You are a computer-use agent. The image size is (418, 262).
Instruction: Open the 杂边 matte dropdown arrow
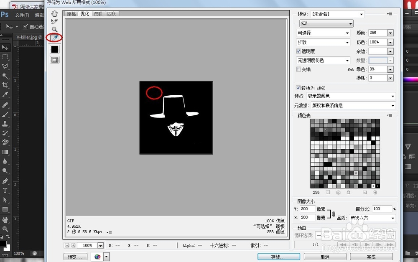pyautogui.click(x=390, y=51)
